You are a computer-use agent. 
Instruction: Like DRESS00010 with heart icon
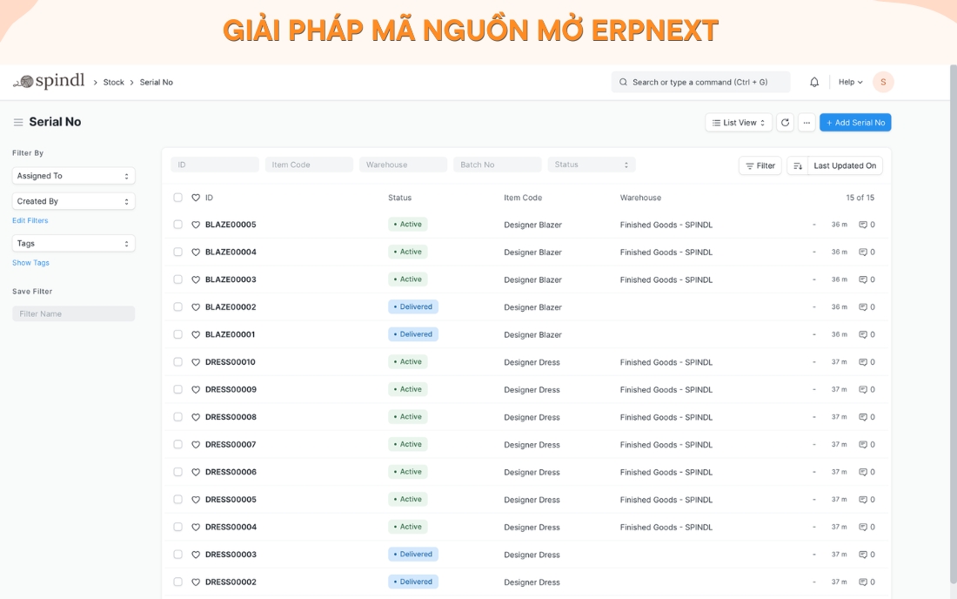click(196, 362)
